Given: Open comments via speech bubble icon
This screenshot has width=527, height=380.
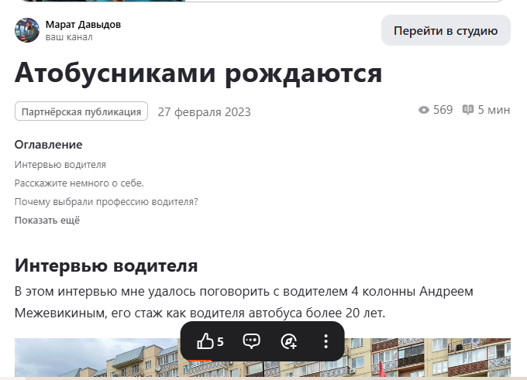Looking at the screenshot, I should (251, 341).
